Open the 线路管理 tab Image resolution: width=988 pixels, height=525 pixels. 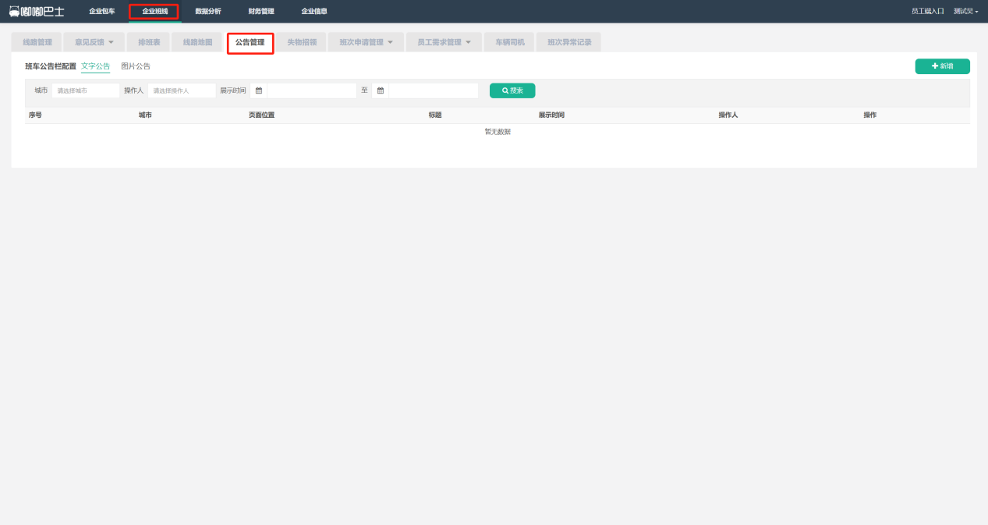point(37,42)
